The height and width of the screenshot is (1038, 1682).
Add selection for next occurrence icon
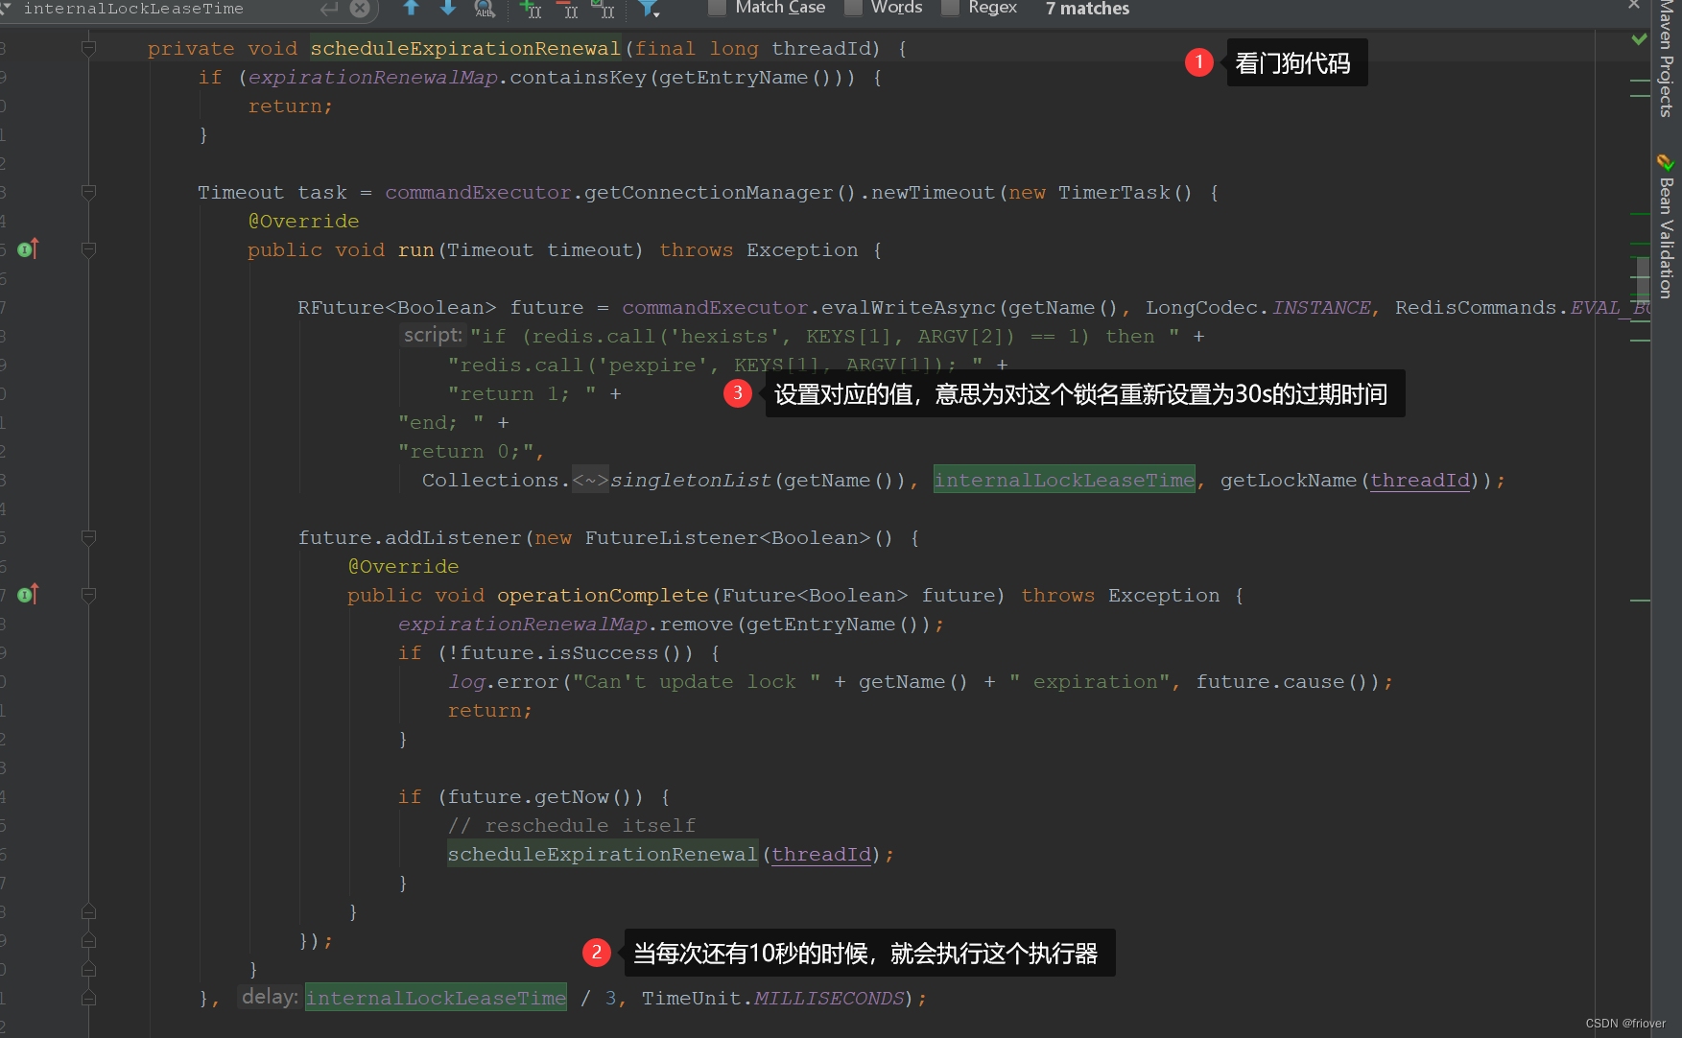531,9
